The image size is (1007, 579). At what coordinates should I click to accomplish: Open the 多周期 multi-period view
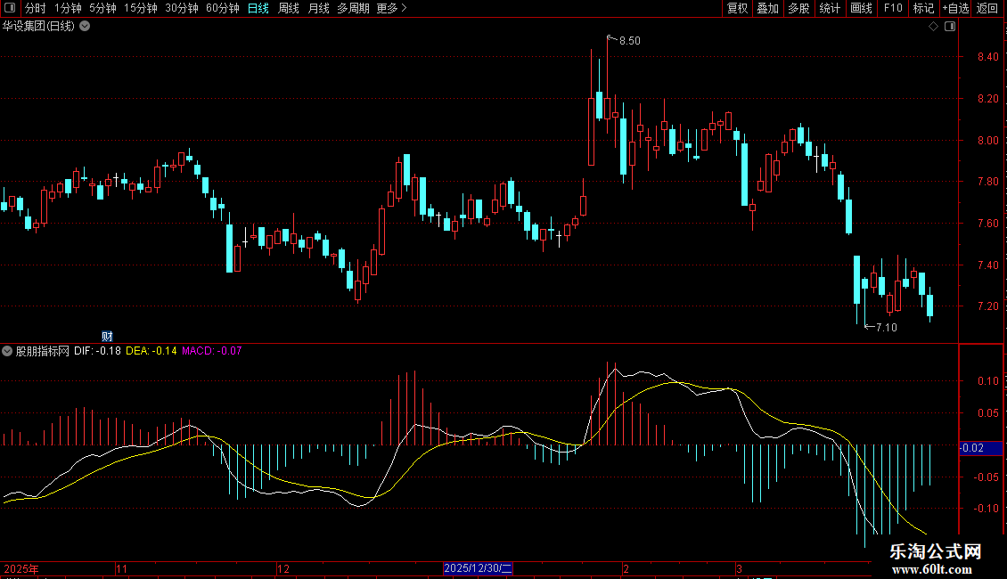(353, 8)
